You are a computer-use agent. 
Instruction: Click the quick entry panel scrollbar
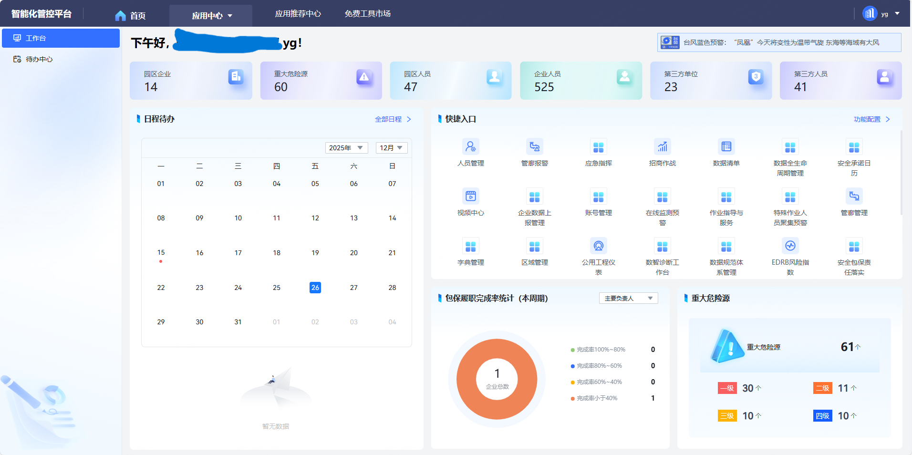pos(901,172)
